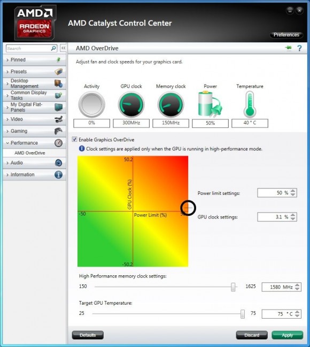
Task: Expand the Presets section
Action: pyautogui.click(x=34, y=72)
